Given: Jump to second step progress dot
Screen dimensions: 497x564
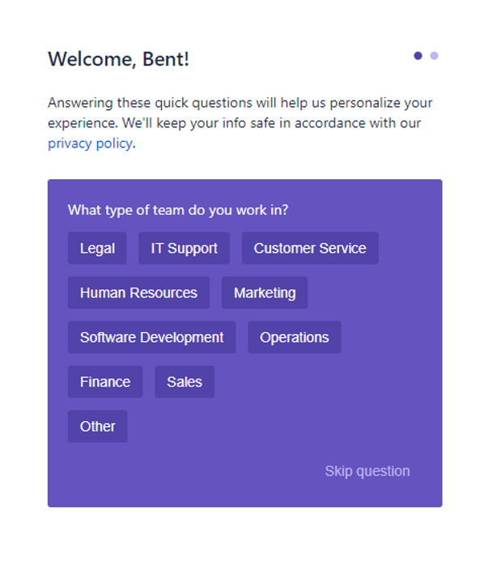Looking at the screenshot, I should pos(434,56).
